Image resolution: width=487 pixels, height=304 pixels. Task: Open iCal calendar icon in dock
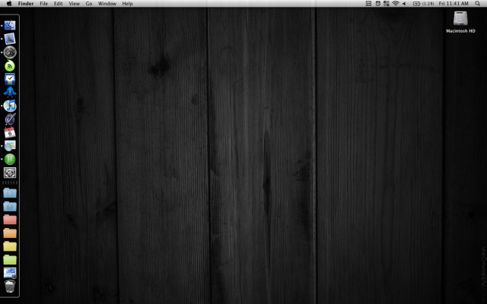coord(10,132)
